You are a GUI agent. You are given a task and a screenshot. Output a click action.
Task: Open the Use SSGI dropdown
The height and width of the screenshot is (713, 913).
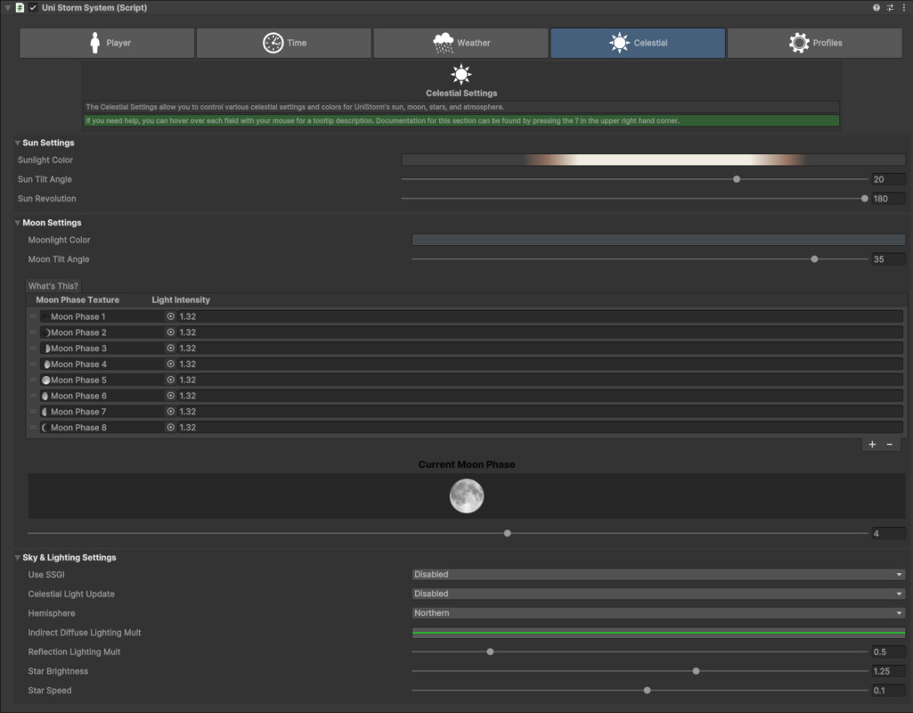tap(657, 574)
